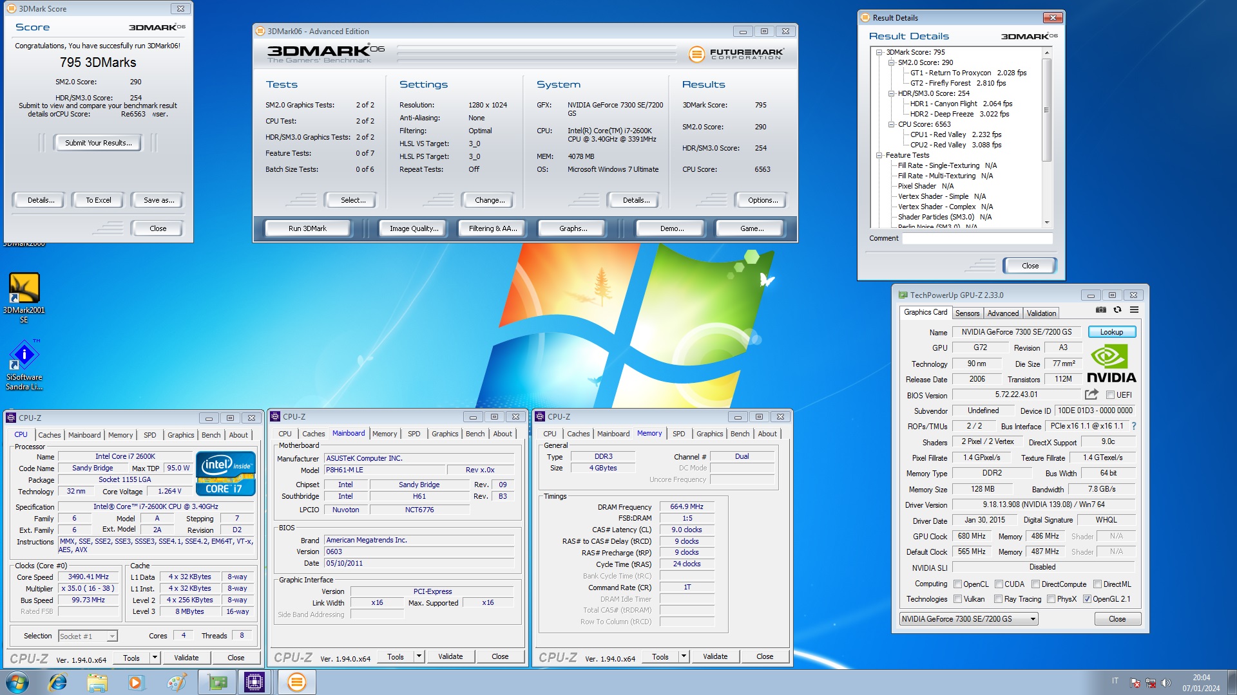
Task: Click the BIOS export share icon in GPU-Z
Action: pyautogui.click(x=1091, y=394)
